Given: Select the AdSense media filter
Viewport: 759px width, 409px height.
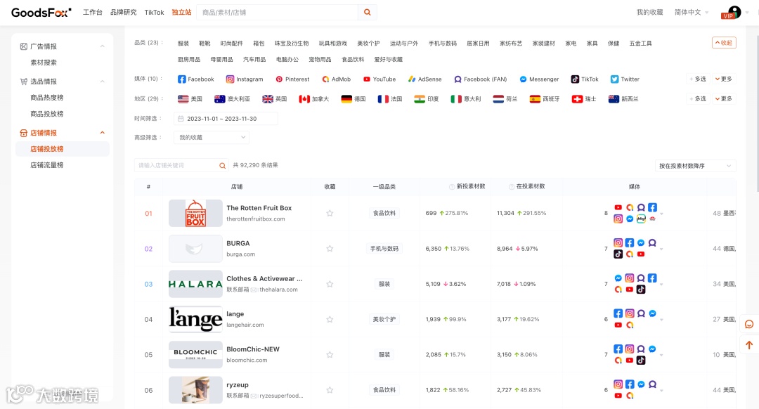Looking at the screenshot, I should (x=424, y=79).
